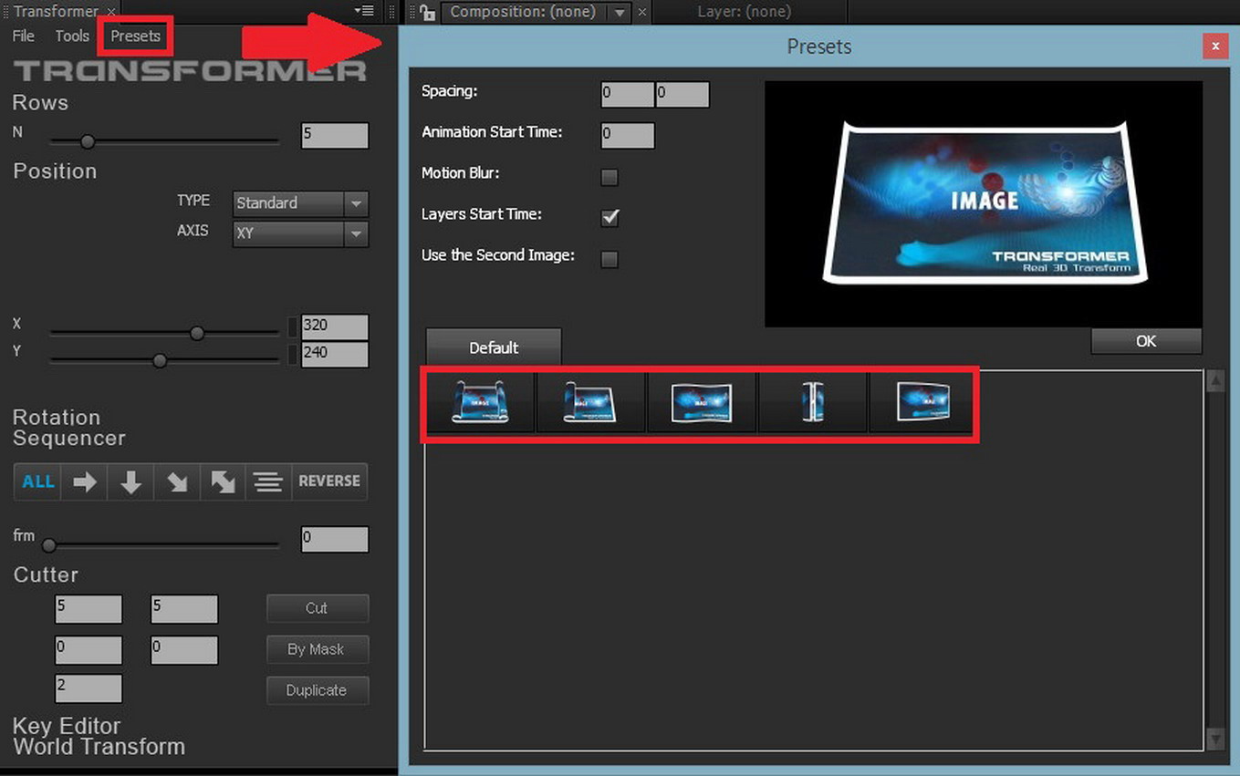Choose the right-arrow sequencer direction

pyautogui.click(x=84, y=481)
